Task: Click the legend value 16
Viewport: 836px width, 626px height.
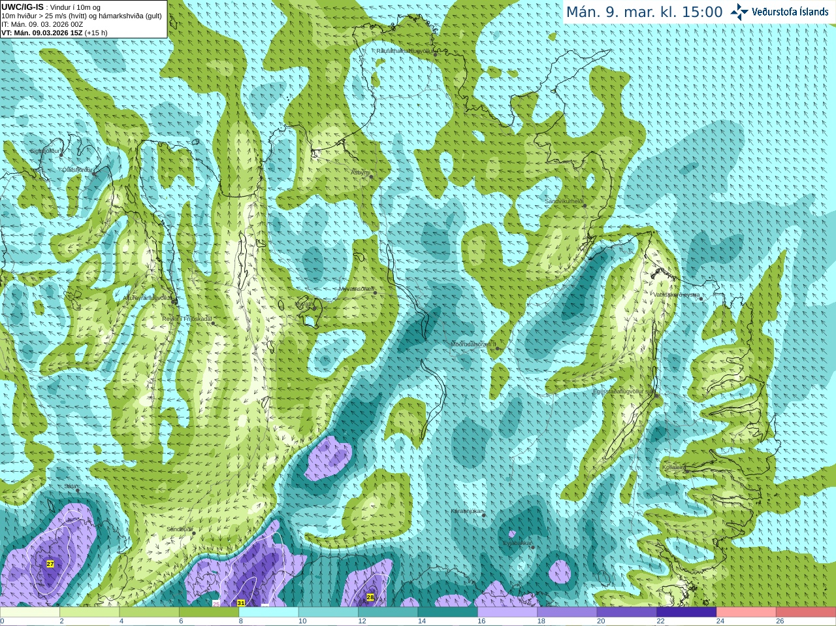Action: click(x=481, y=621)
